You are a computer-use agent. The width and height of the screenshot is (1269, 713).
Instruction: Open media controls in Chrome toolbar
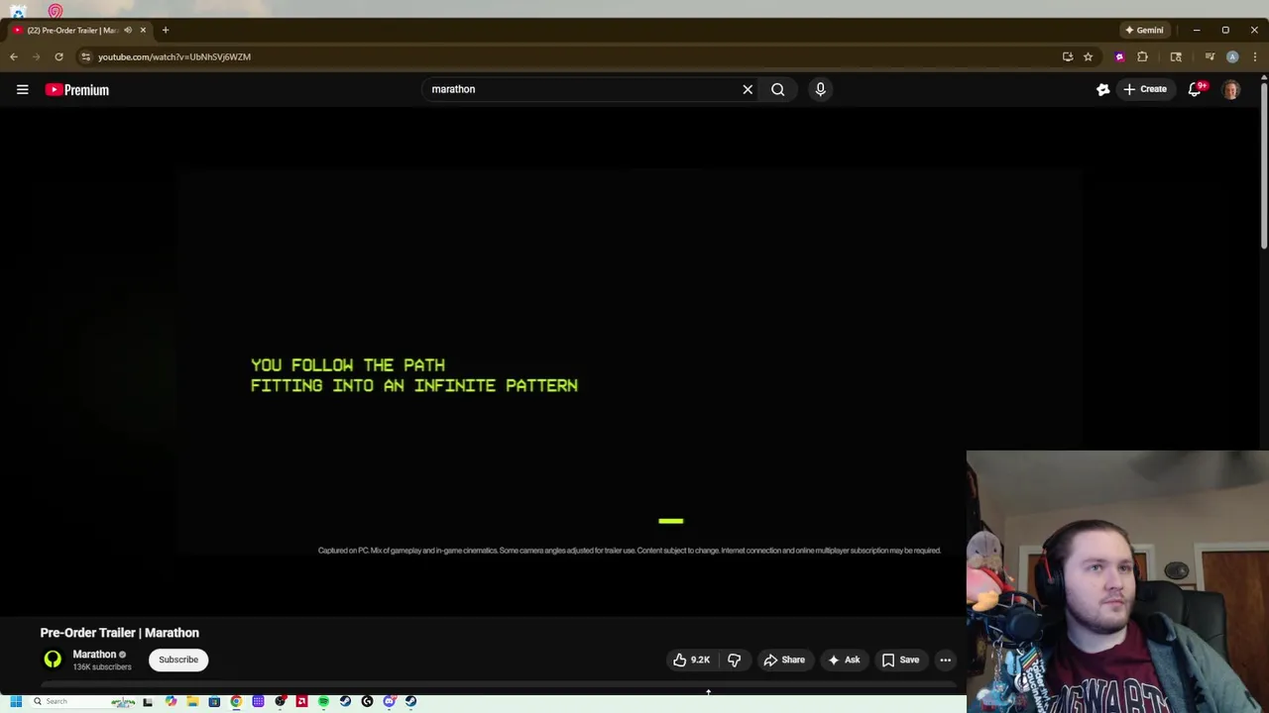[x=1210, y=57]
